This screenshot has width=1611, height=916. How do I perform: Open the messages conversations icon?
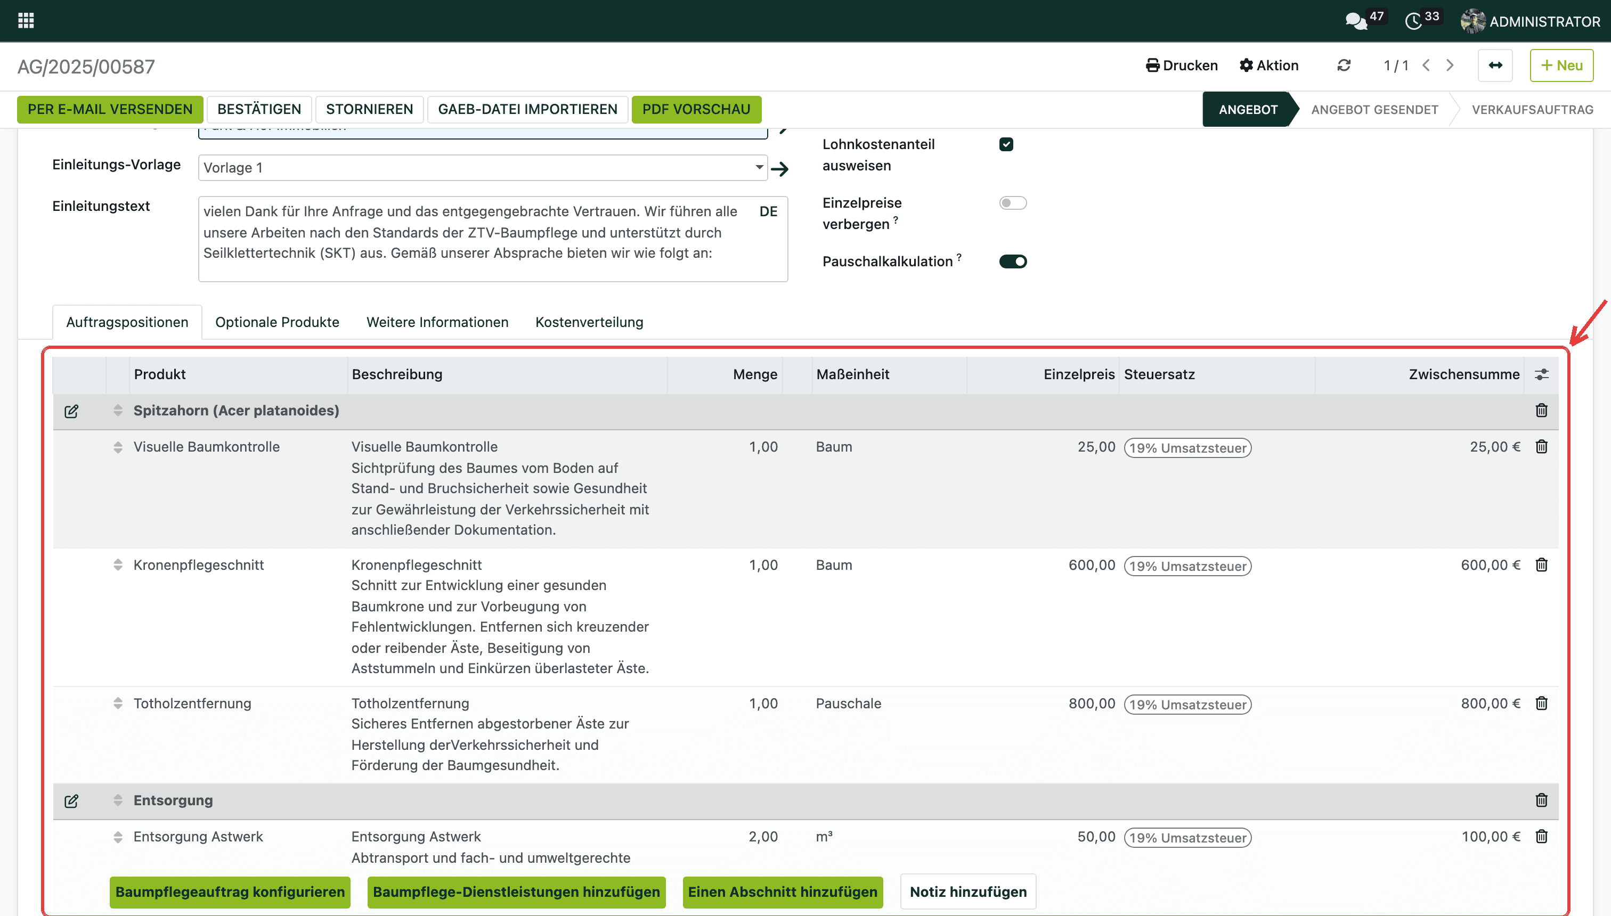click(1356, 21)
